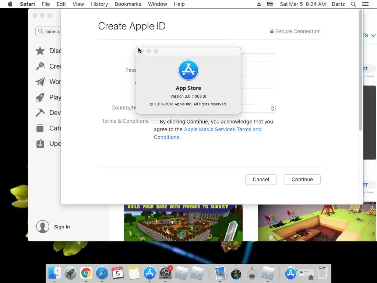
Task: Open the Bookmarks menu
Action: coord(128,4)
